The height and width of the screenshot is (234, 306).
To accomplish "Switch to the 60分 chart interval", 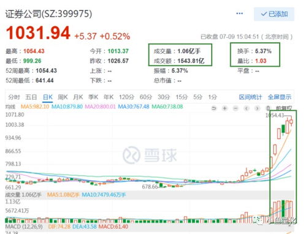I will click(x=146, y=97).
